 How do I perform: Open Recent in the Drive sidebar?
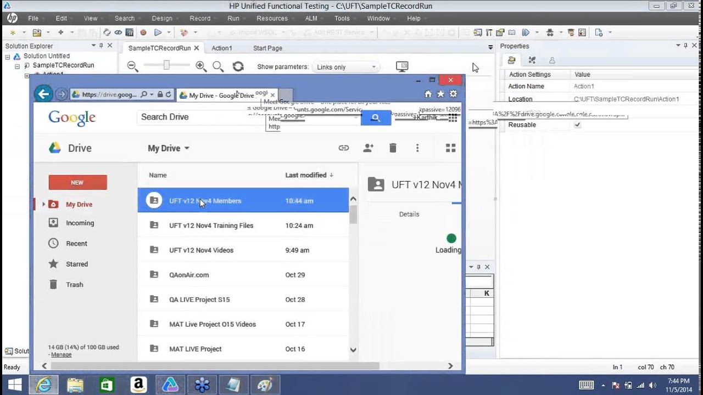[76, 244]
